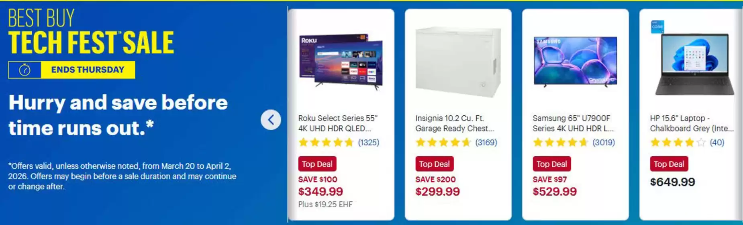Image resolution: width=743 pixels, height=225 pixels.
Task: Click the stopwatch timer icon
Action: pyautogui.click(x=25, y=70)
